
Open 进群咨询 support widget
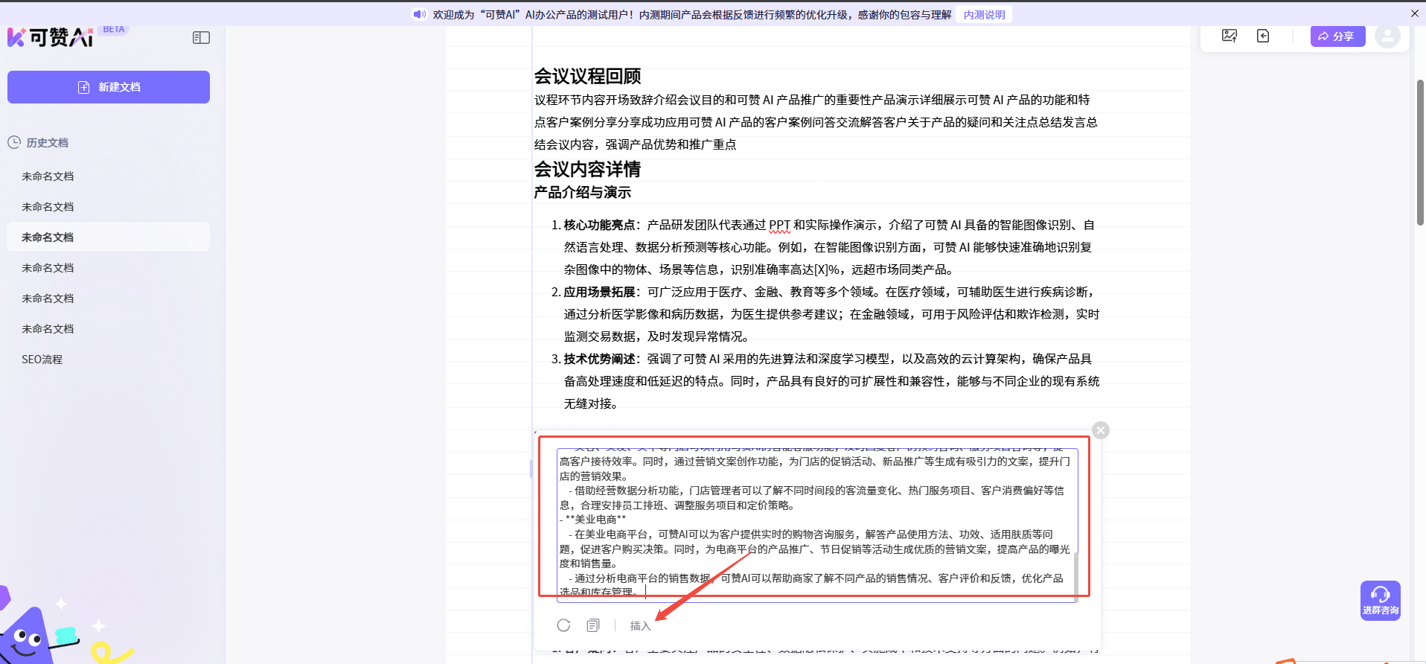(1381, 601)
